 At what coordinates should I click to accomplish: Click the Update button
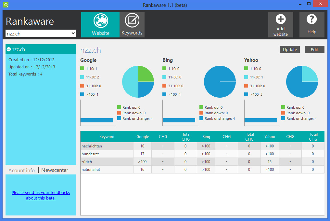[290, 49]
